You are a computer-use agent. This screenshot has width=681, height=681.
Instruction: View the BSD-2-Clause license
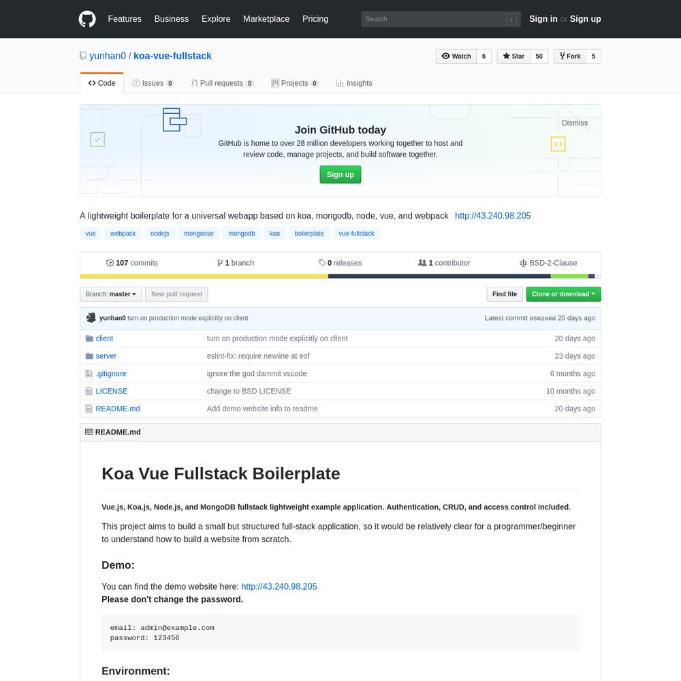[548, 263]
